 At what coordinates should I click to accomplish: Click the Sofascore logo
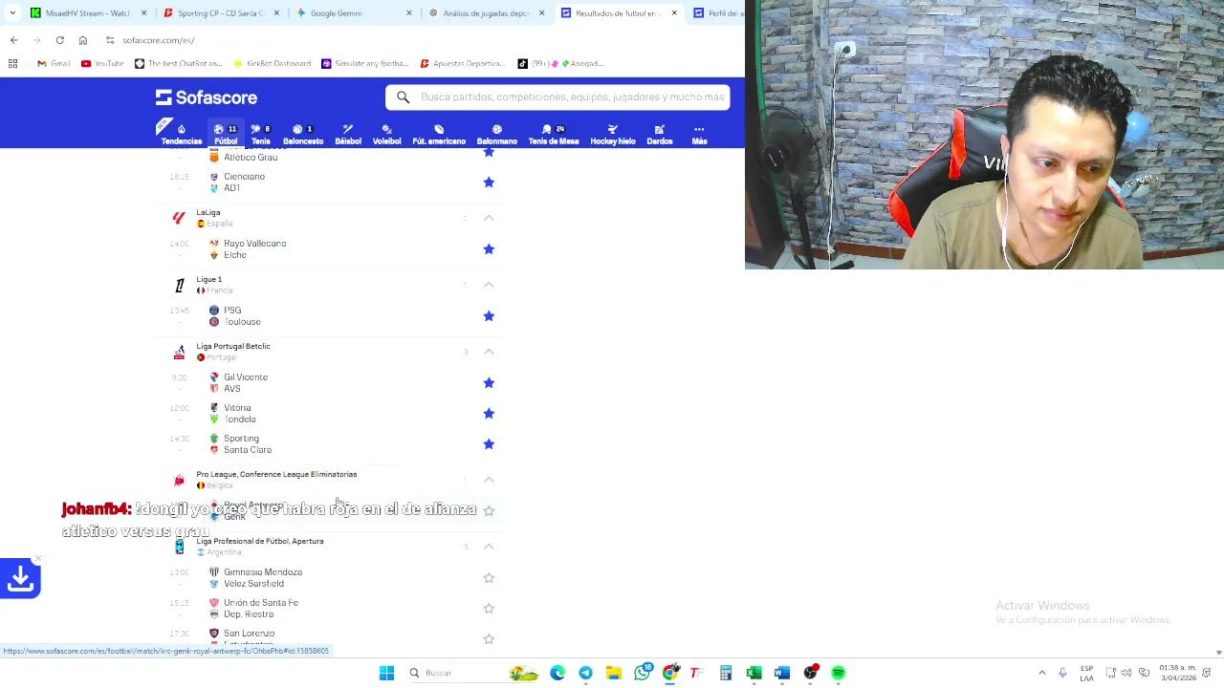(x=207, y=97)
